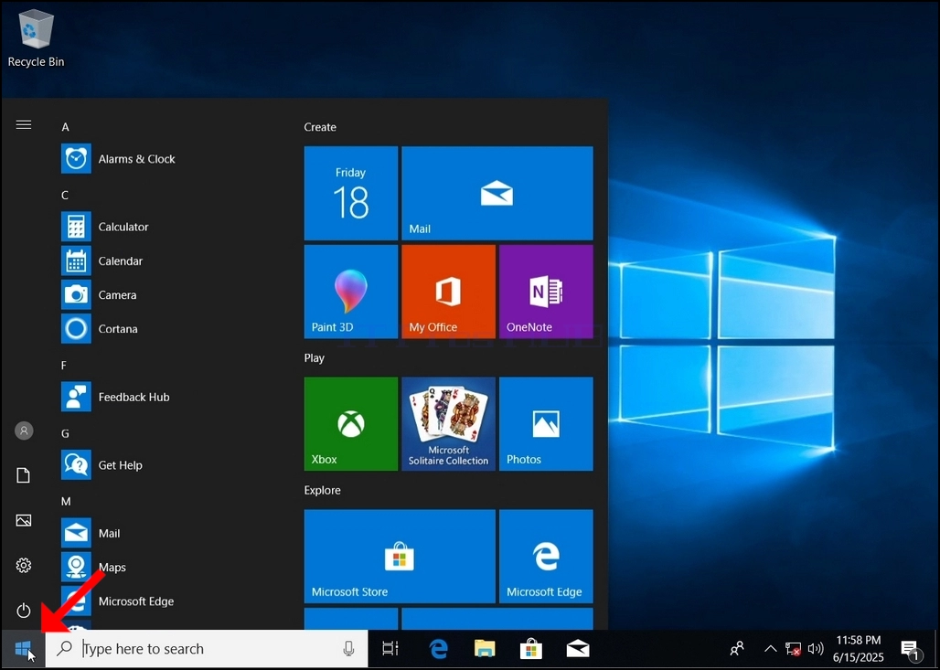Open the volume speaker icon

[x=816, y=648]
